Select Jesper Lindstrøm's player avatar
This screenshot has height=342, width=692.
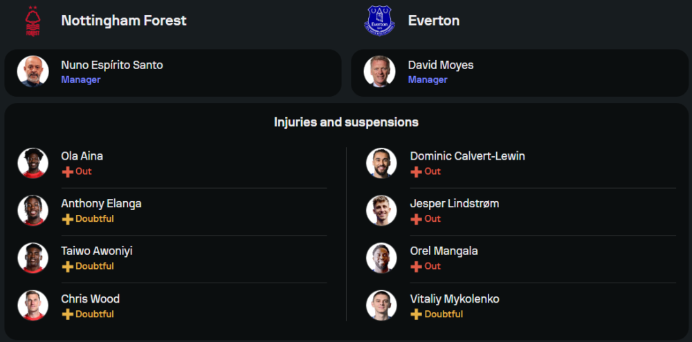pos(381,210)
